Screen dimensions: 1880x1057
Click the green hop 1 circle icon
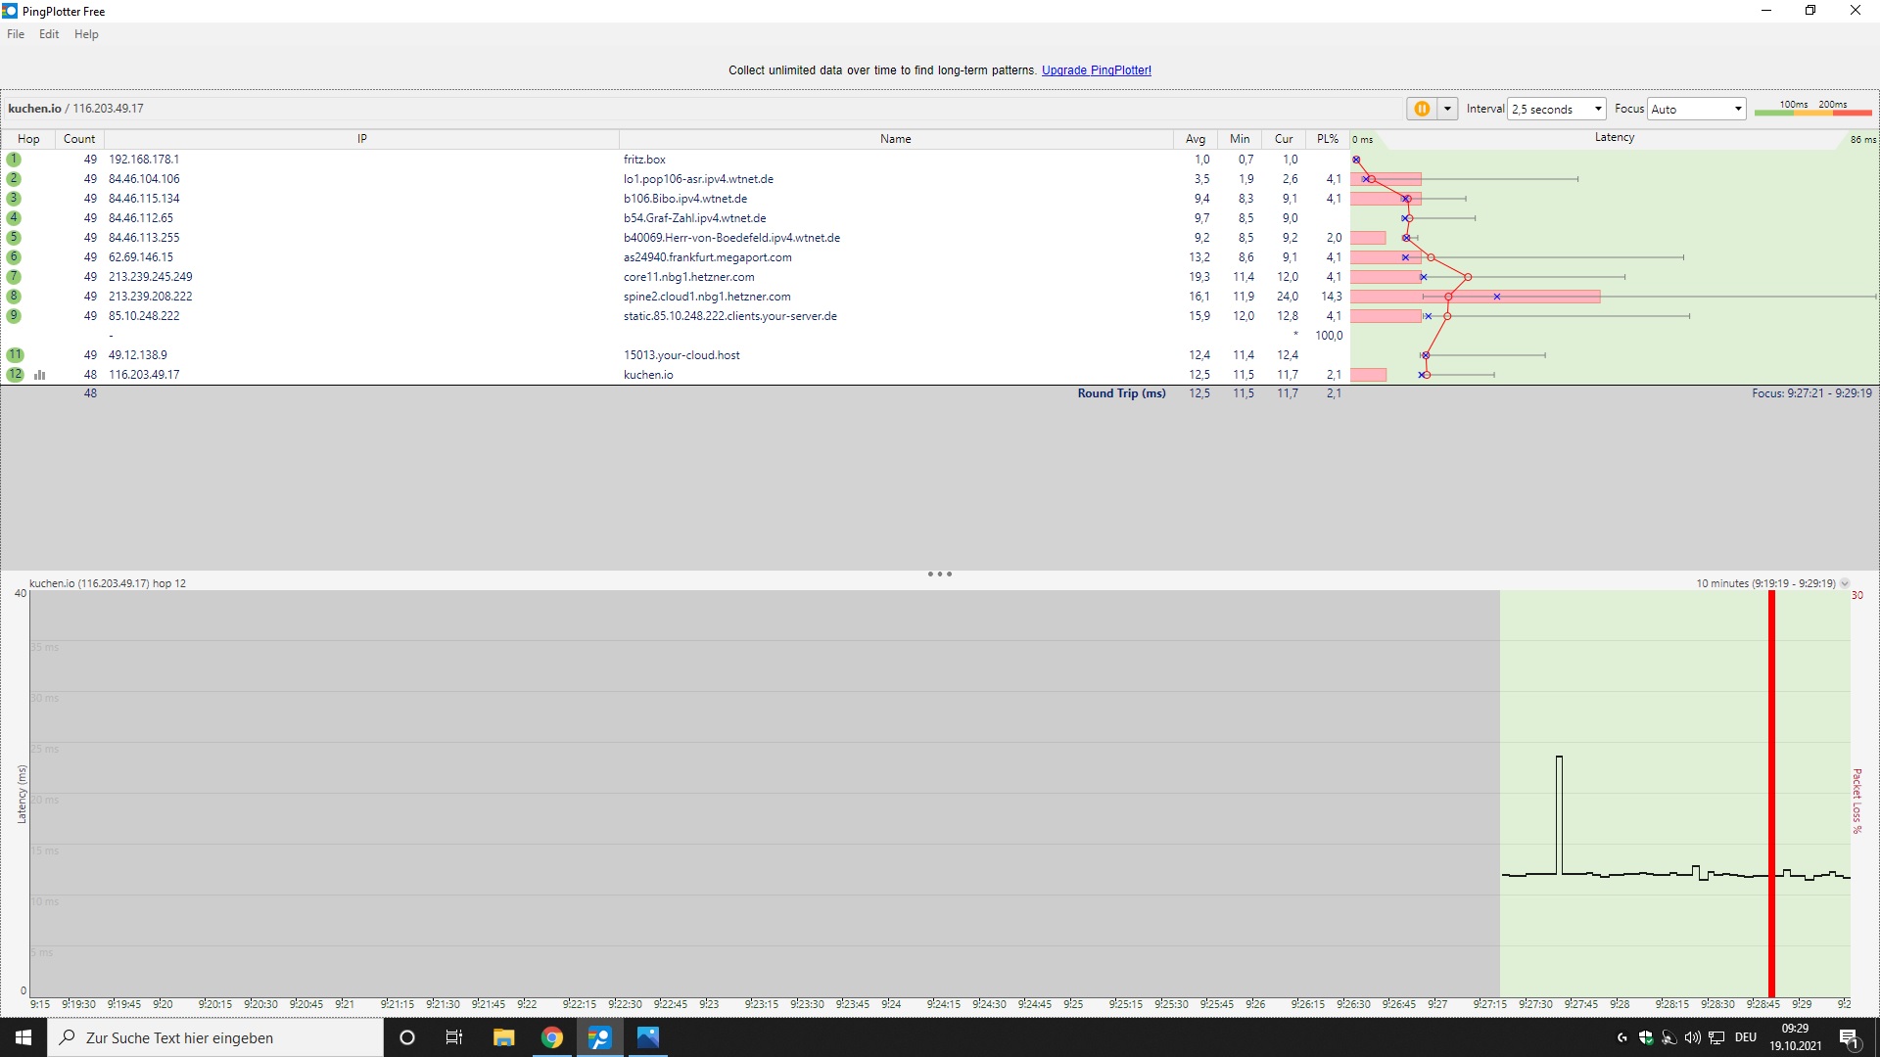tap(14, 160)
